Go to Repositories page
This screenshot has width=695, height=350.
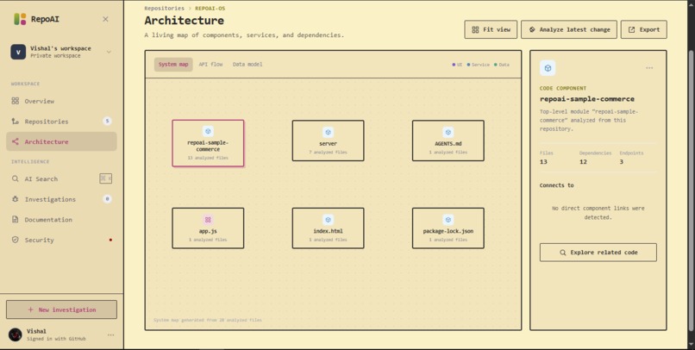[x=61, y=122]
